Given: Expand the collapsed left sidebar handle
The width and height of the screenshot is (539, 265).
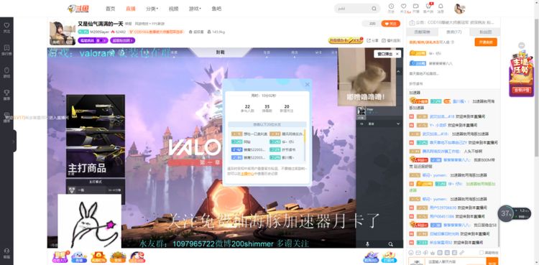Looking at the screenshot, I should [14, 141].
